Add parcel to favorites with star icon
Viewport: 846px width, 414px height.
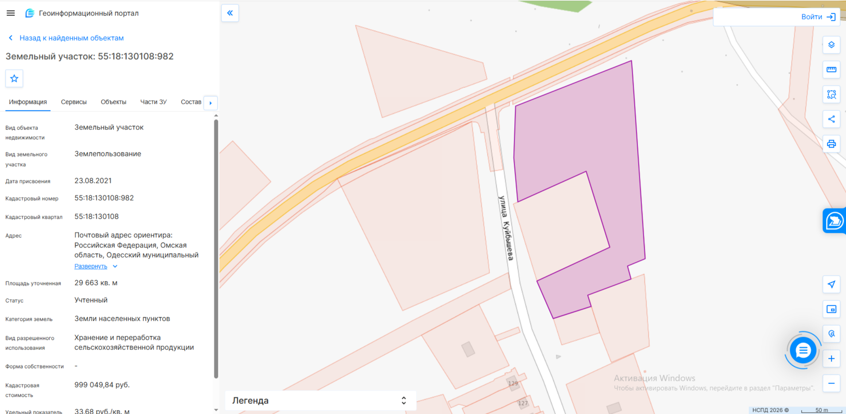[x=14, y=79]
